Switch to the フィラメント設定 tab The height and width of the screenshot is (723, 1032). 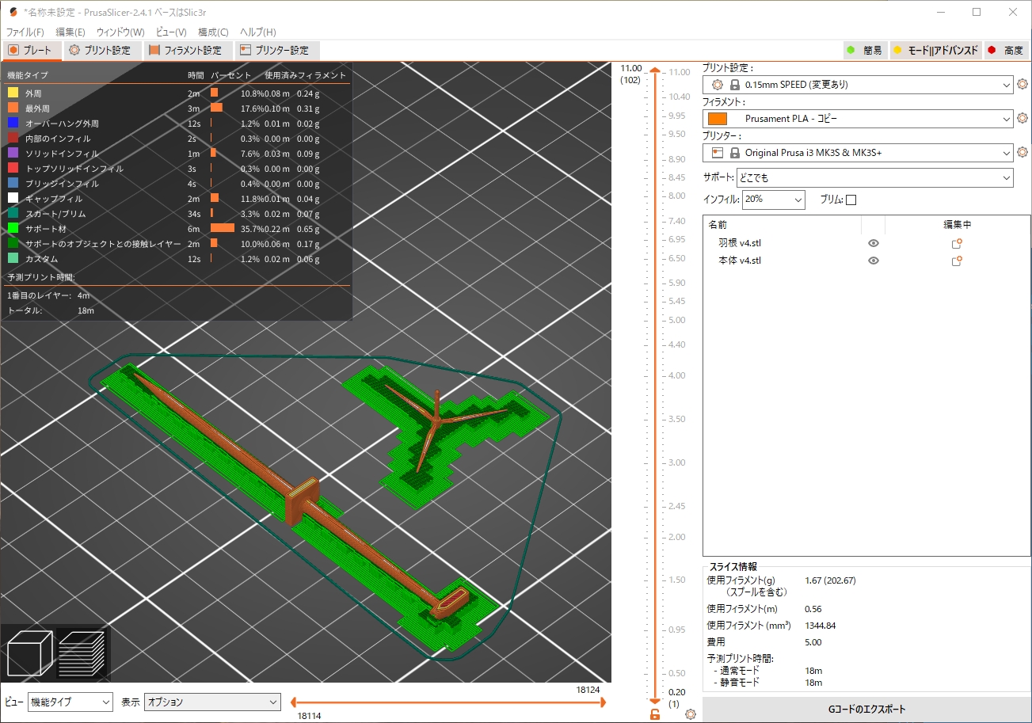(187, 51)
